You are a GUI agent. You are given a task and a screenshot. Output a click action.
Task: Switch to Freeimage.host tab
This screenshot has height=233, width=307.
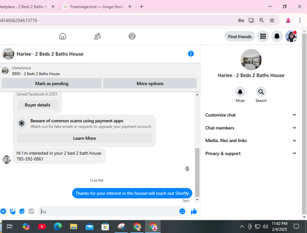click(96, 7)
